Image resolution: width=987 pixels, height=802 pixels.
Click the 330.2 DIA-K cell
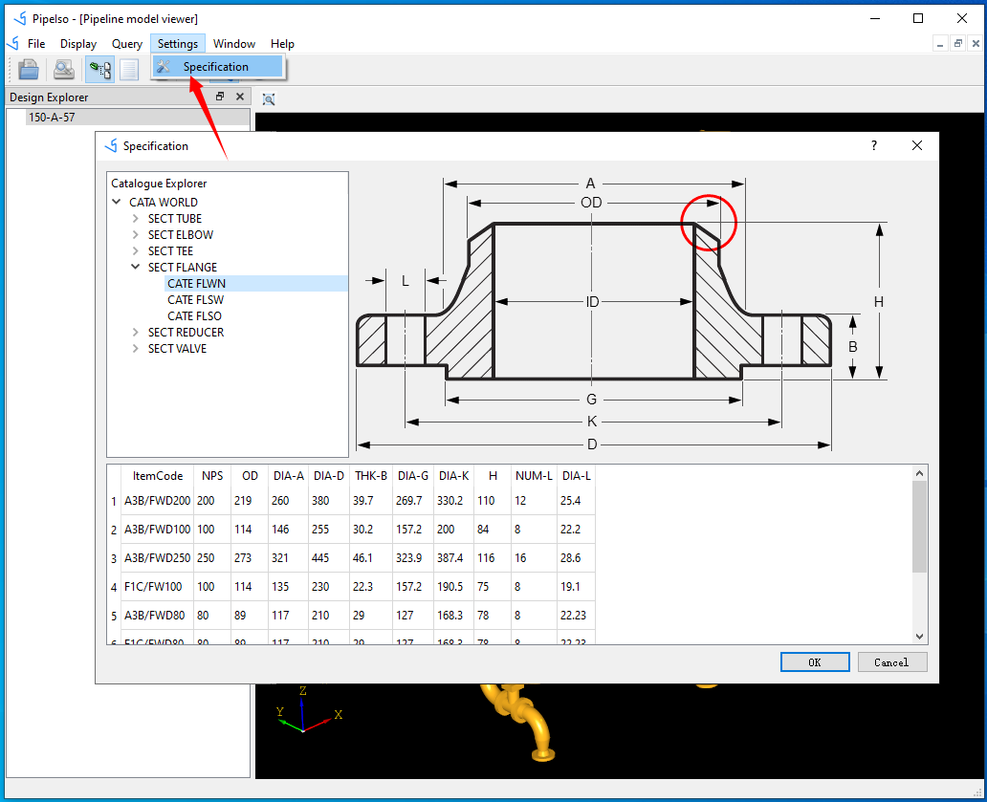(454, 501)
